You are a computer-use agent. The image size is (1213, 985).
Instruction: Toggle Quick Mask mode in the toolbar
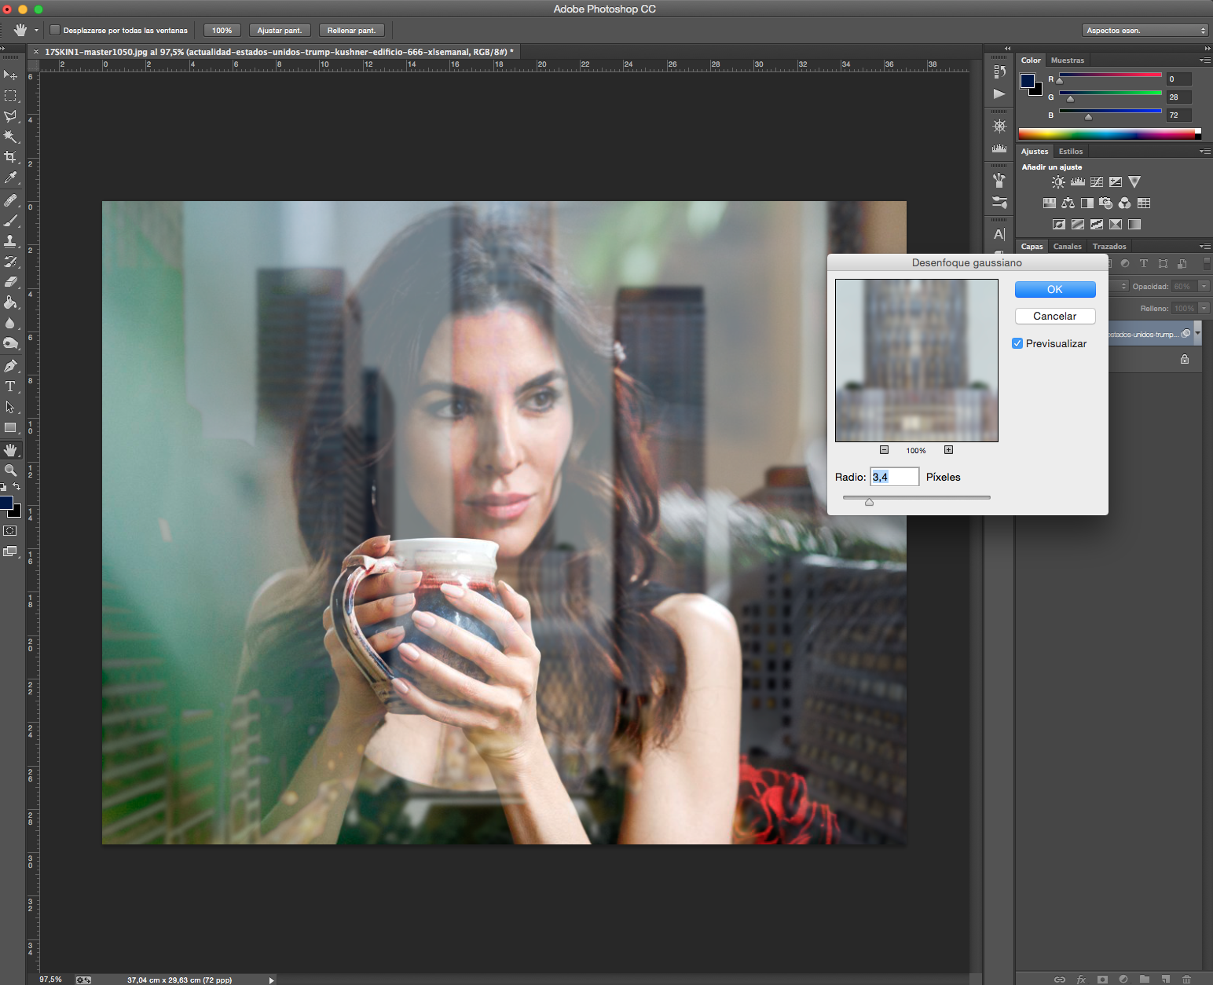[x=10, y=531]
